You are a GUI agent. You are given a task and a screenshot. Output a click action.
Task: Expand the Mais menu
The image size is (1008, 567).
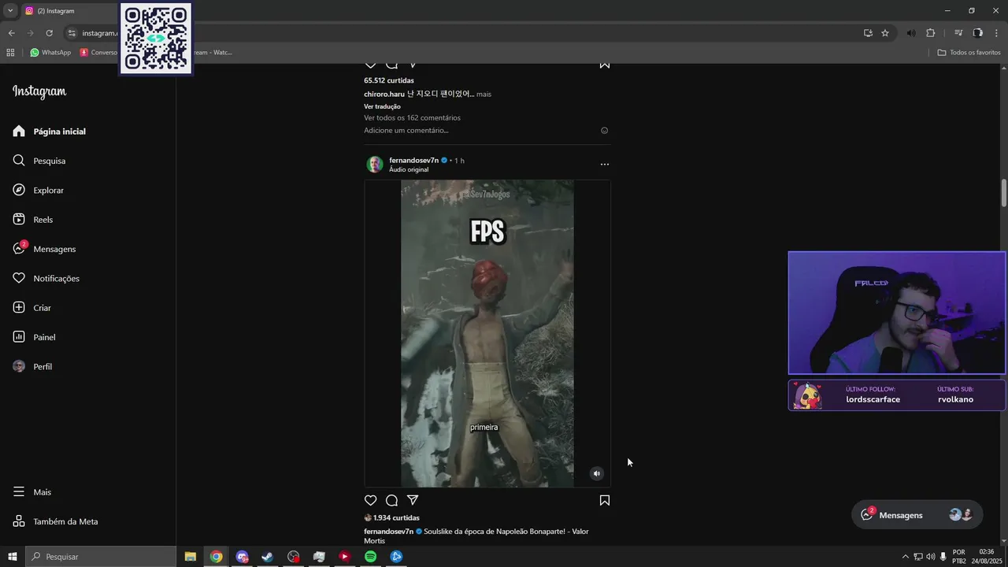tap(31, 492)
